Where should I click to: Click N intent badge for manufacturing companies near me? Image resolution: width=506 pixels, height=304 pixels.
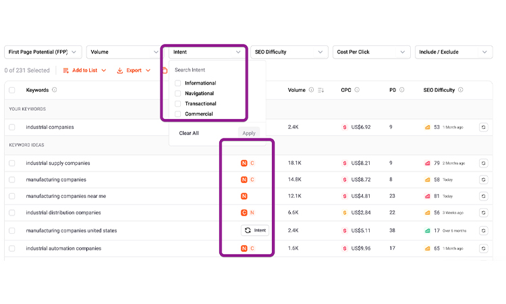tap(244, 196)
